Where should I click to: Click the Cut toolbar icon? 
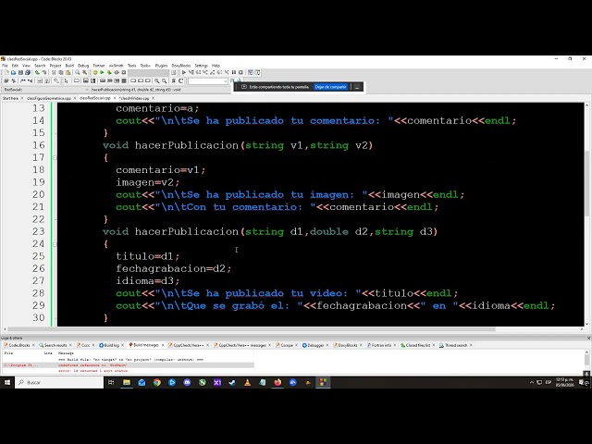[54, 72]
